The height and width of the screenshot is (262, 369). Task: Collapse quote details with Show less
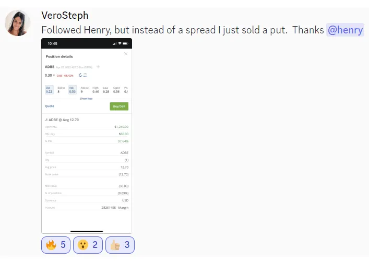pyautogui.click(x=86, y=99)
